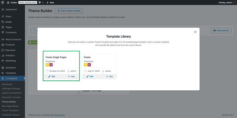Click the Products box icon
The width and height of the screenshot is (237, 118).
coord(2,45)
